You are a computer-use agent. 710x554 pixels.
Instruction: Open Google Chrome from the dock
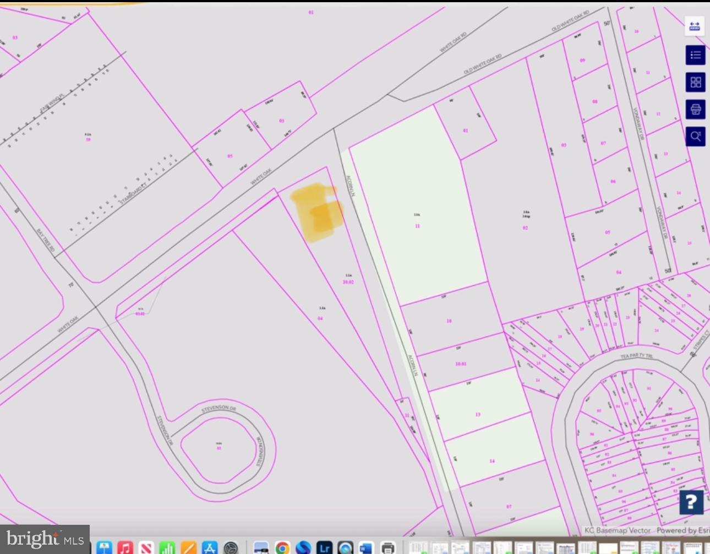[x=282, y=547]
